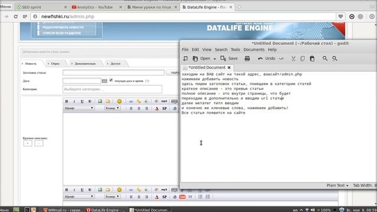
Task: Open Find and Replace in gedit
Action: pyautogui.click(x=335, y=58)
